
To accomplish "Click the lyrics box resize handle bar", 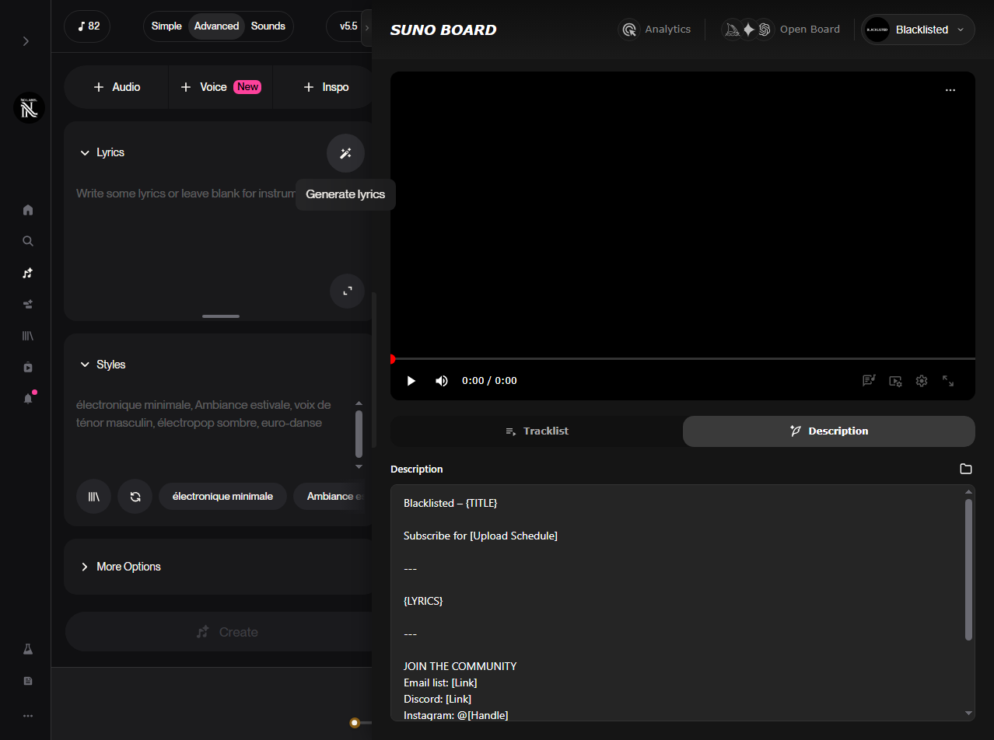I will [x=221, y=316].
